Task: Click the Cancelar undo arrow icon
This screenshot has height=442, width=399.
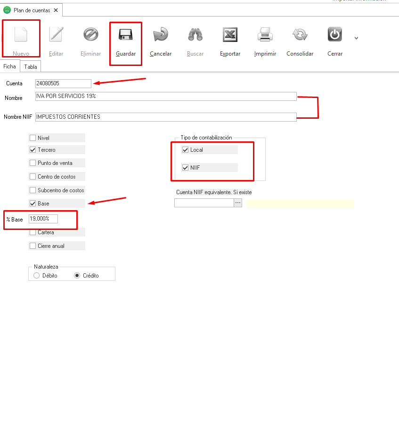Action: click(x=161, y=35)
